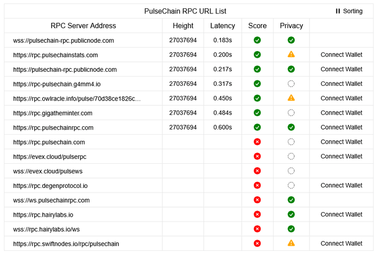Click red score cross for rpc.swiftnodes.io row
The height and width of the screenshot is (257, 382).
pyautogui.click(x=257, y=244)
